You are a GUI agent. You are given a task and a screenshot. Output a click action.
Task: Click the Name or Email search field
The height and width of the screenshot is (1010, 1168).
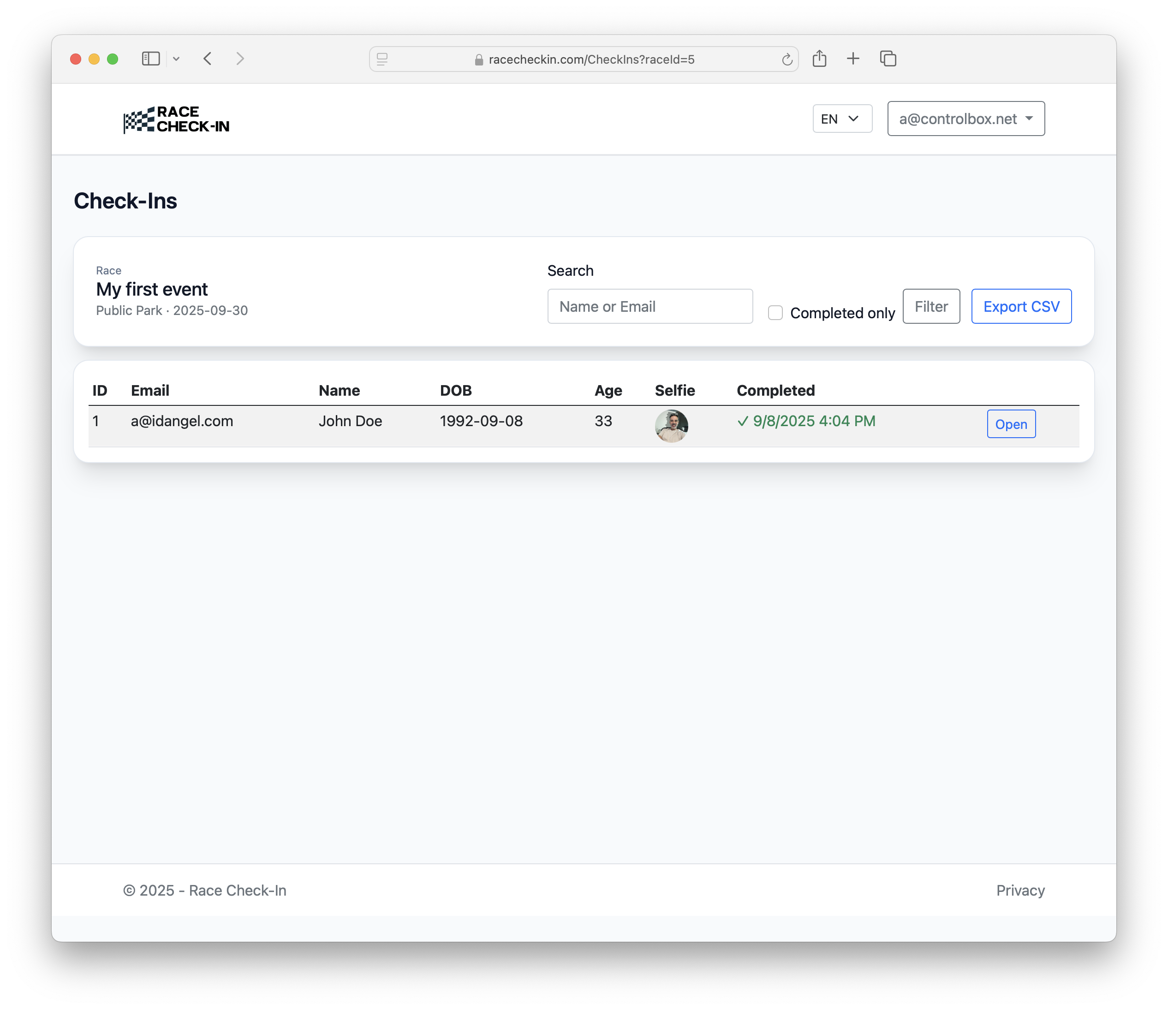coord(650,307)
